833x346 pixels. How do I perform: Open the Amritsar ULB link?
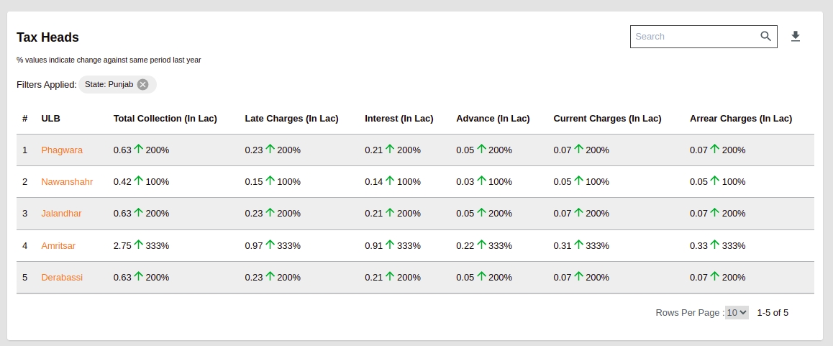[x=58, y=245]
